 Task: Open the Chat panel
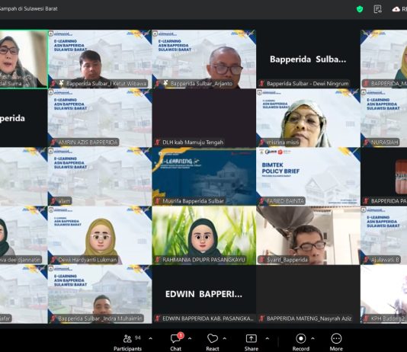(176, 342)
